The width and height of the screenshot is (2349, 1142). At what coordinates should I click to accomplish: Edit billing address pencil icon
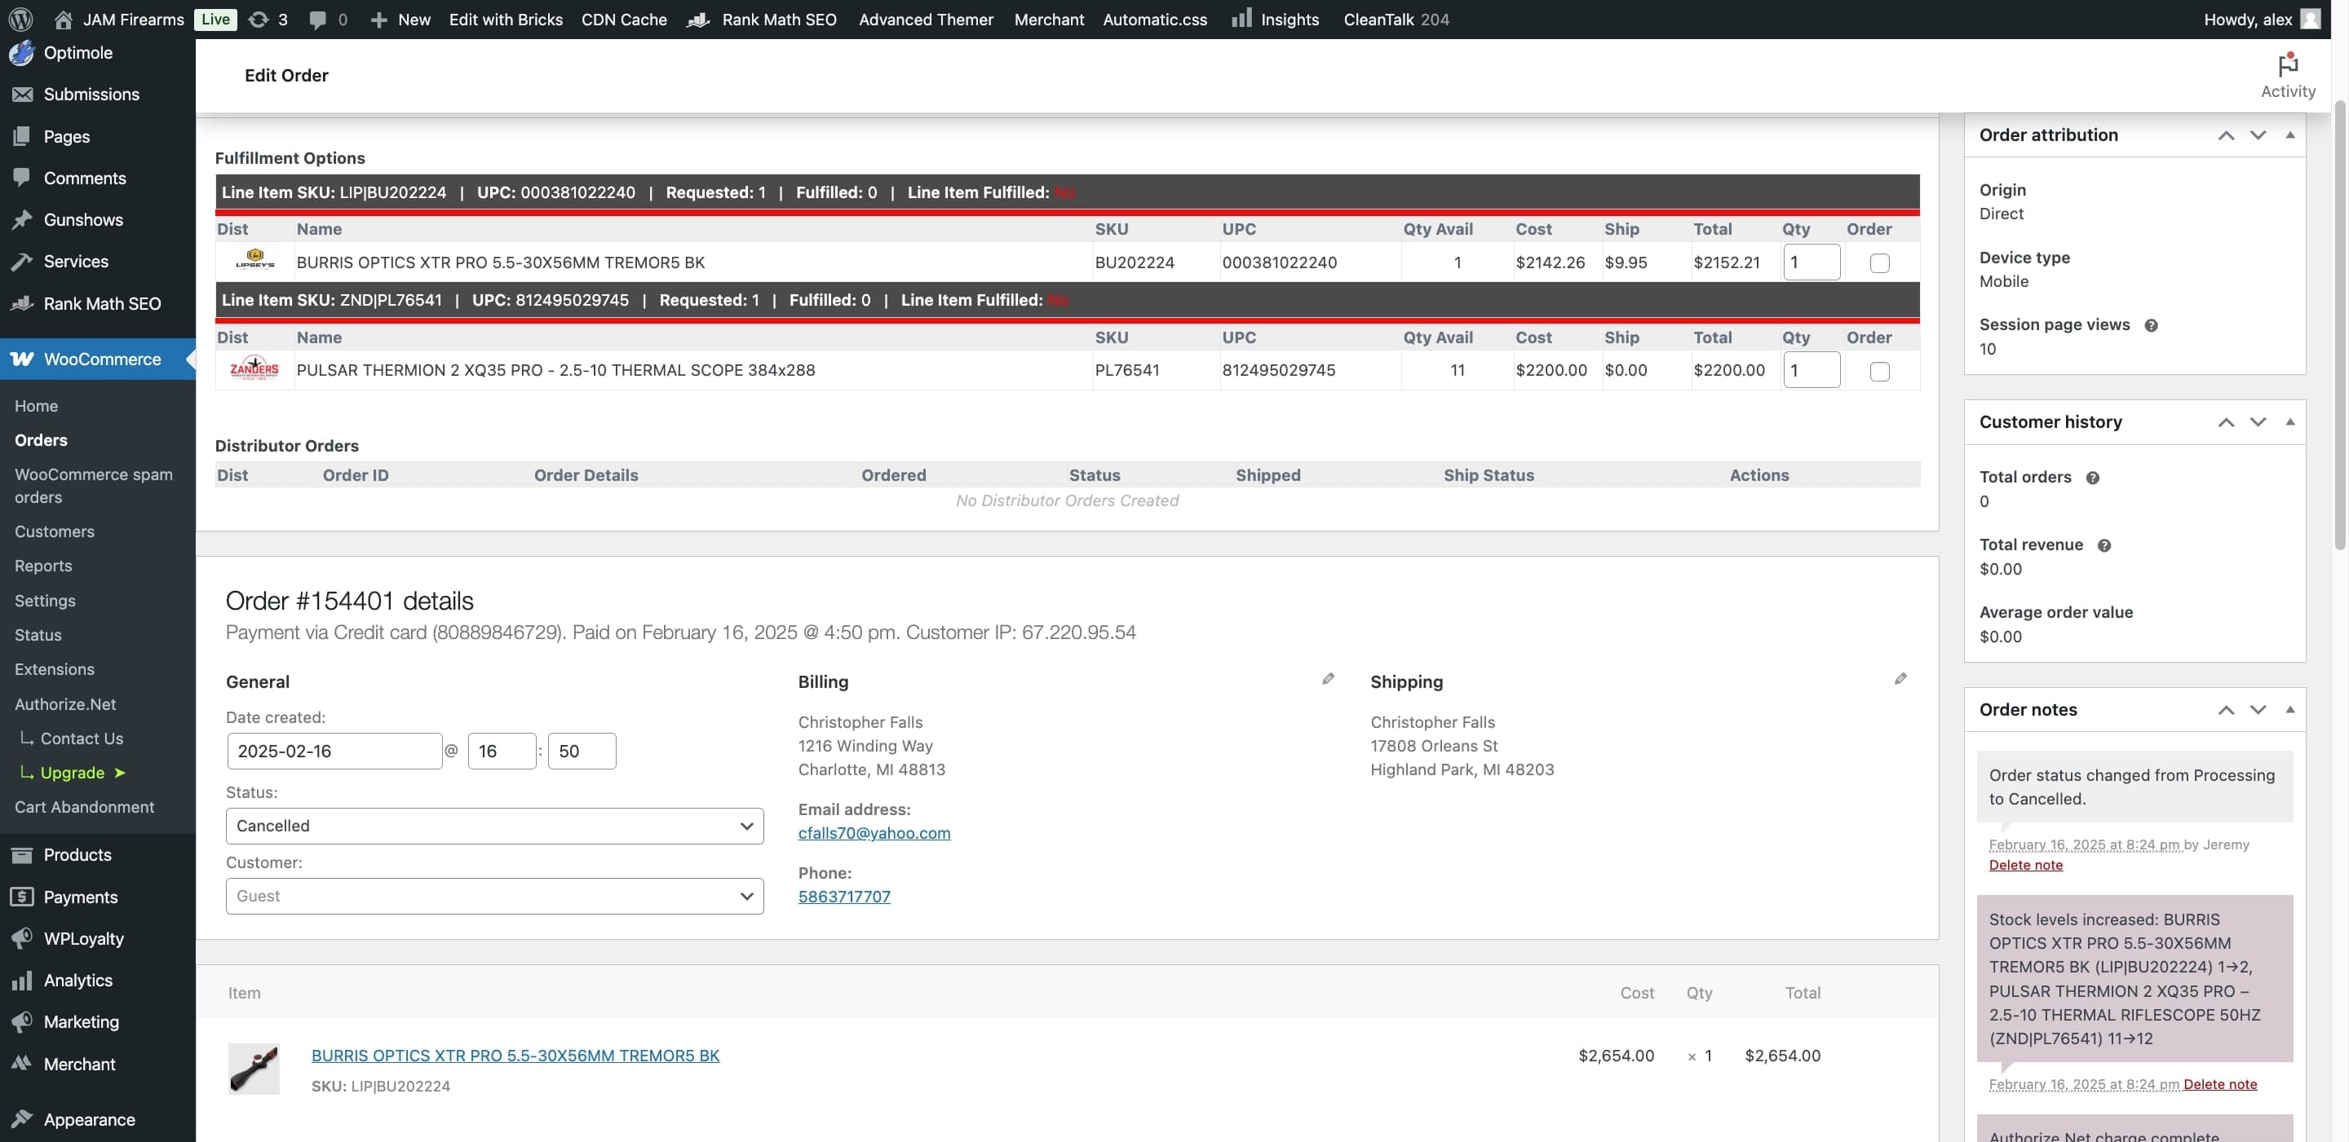tap(1328, 679)
